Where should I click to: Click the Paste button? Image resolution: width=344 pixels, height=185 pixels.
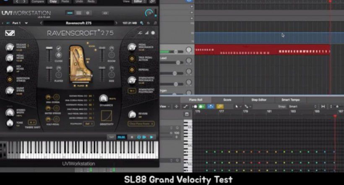coord(65,2)
